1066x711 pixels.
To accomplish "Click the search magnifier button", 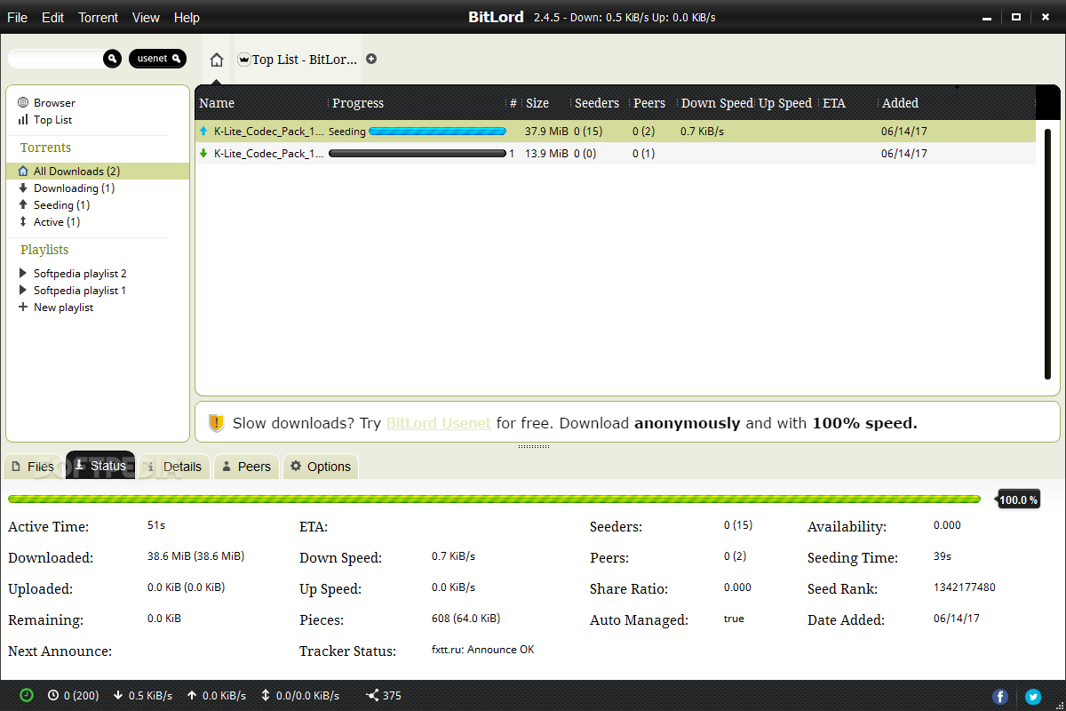I will [112, 59].
